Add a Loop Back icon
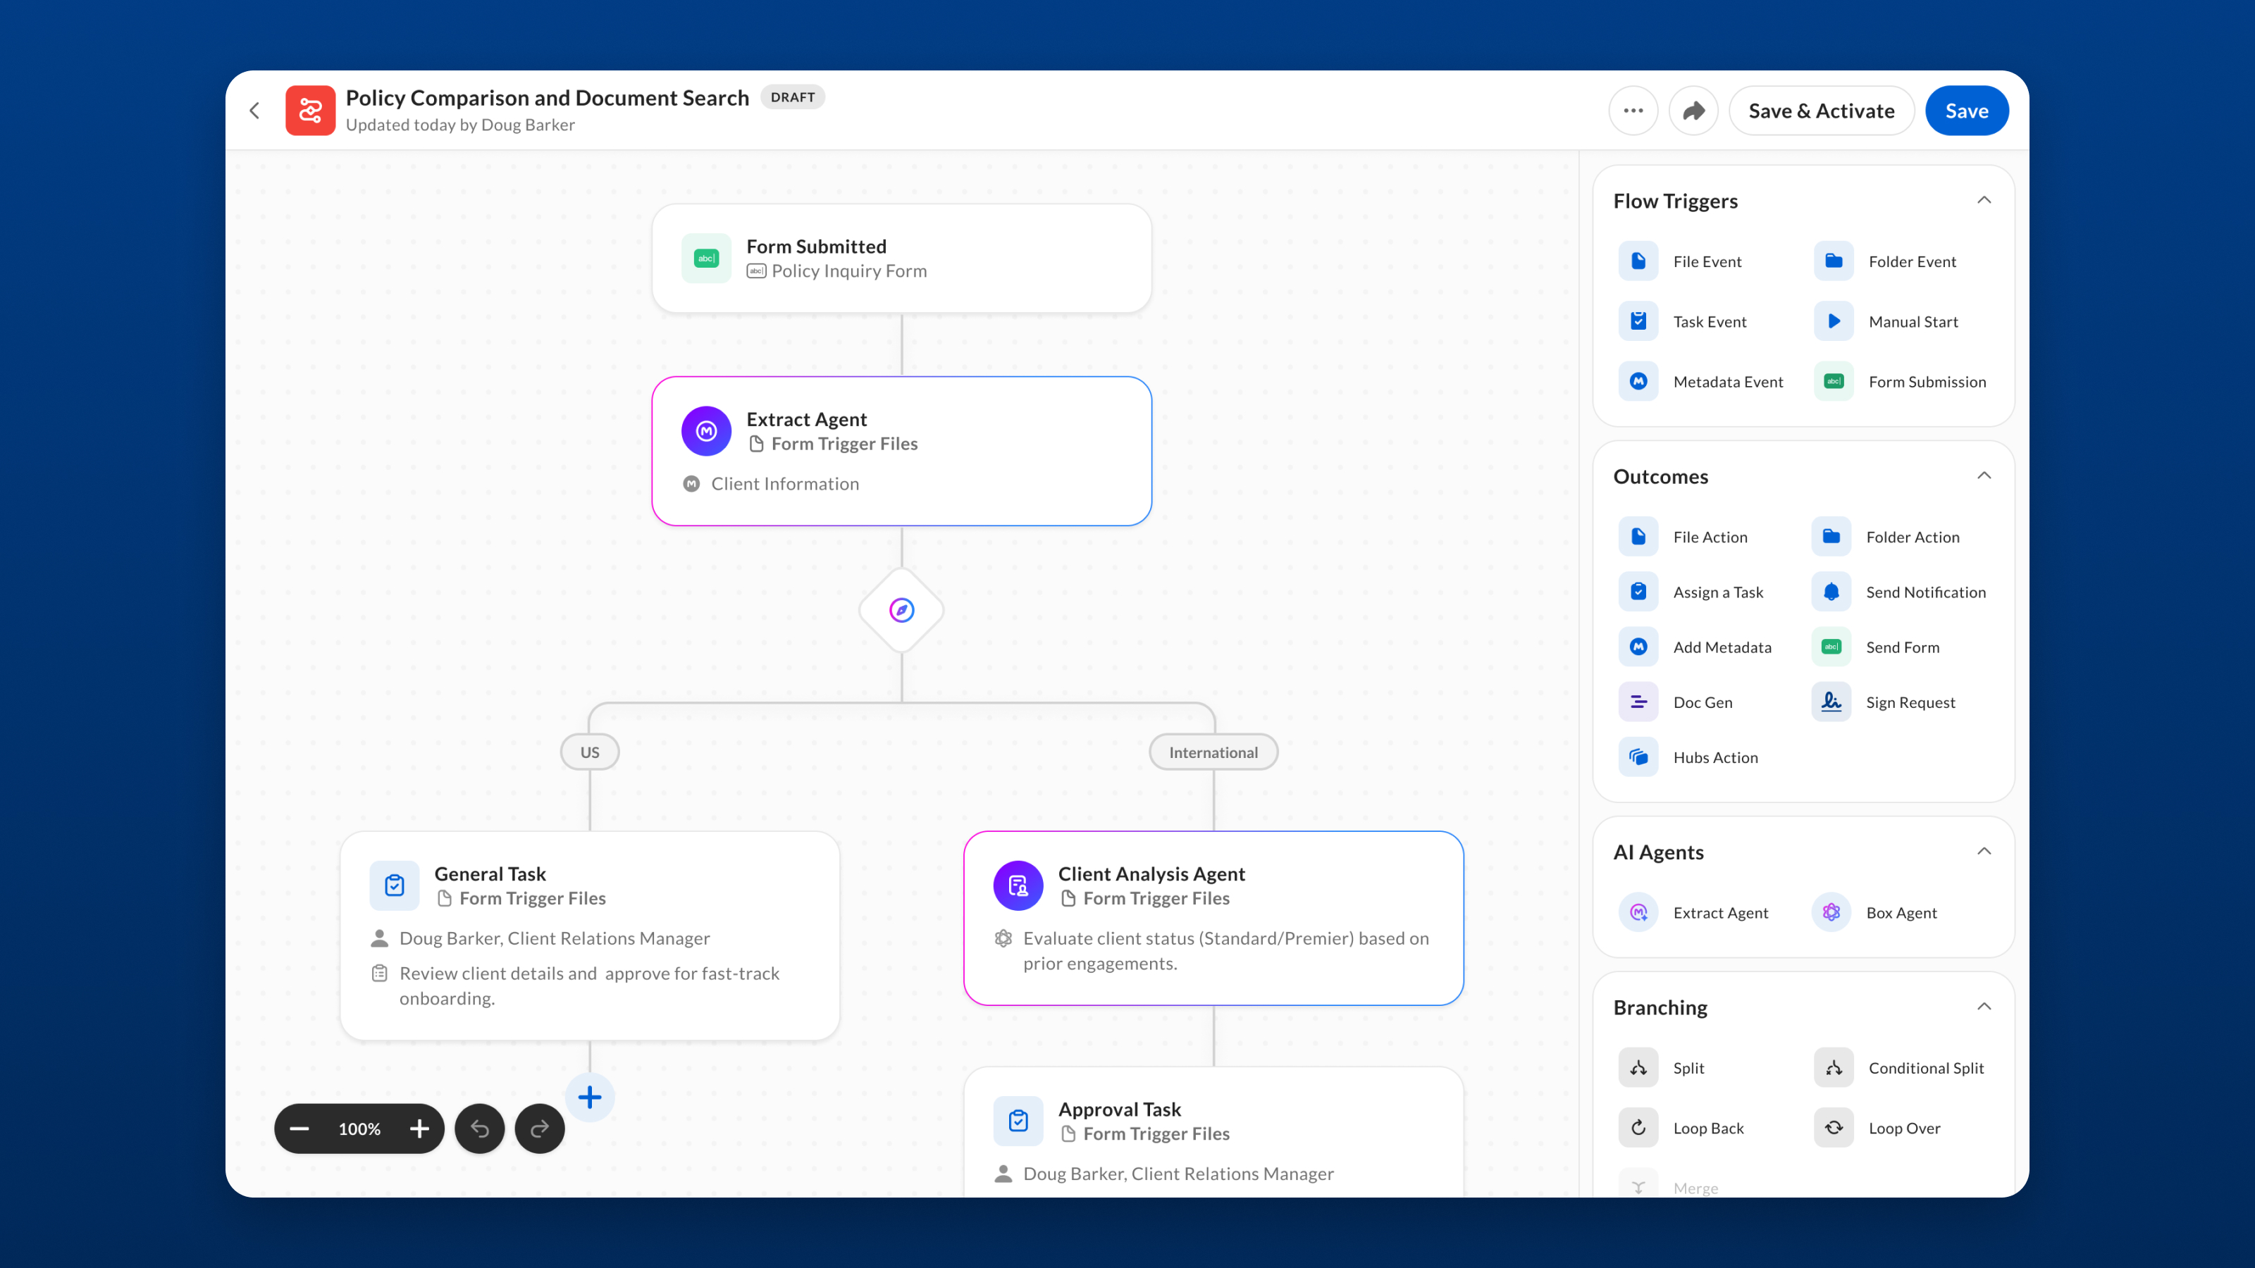 pos(1638,1128)
